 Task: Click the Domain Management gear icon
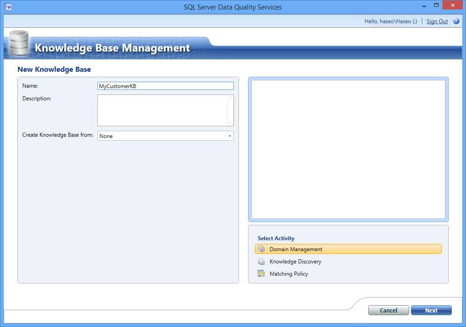(261, 249)
